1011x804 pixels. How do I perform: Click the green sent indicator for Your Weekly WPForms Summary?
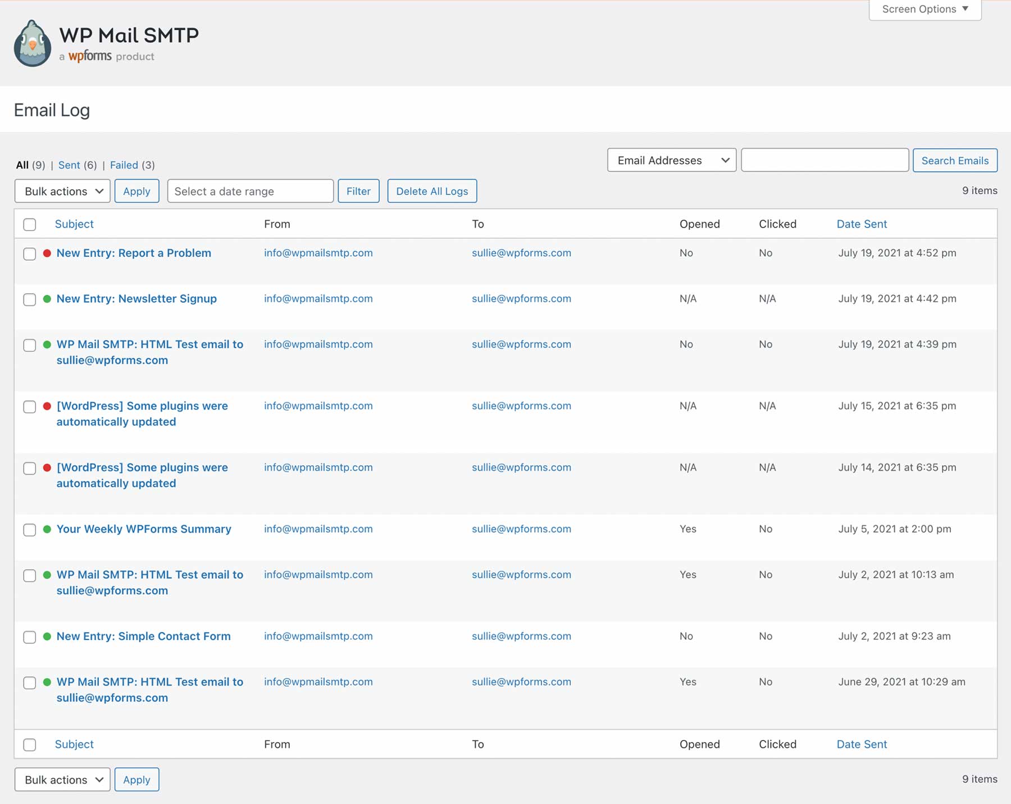click(x=46, y=529)
